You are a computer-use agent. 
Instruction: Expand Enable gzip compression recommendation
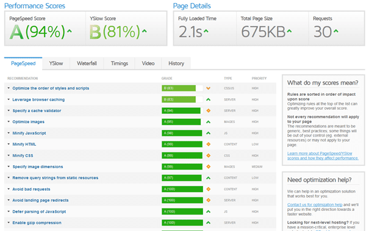[x=9, y=222]
